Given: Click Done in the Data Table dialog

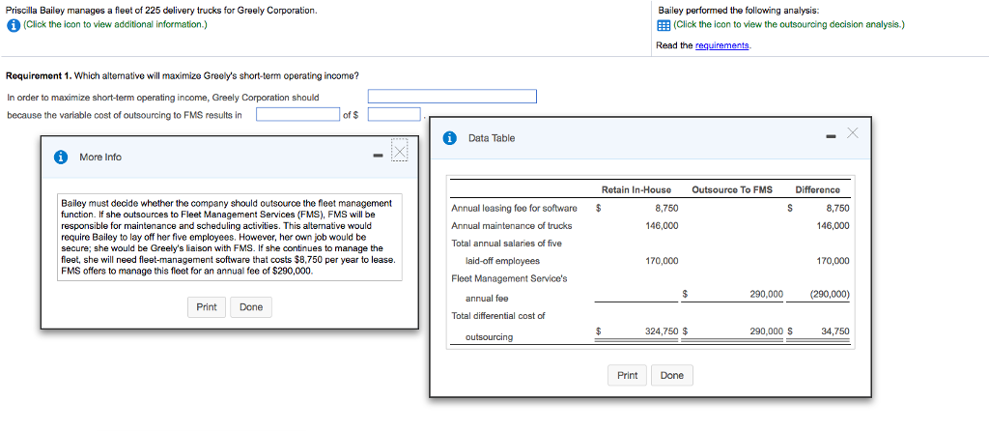Looking at the screenshot, I should pyautogui.click(x=672, y=376).
